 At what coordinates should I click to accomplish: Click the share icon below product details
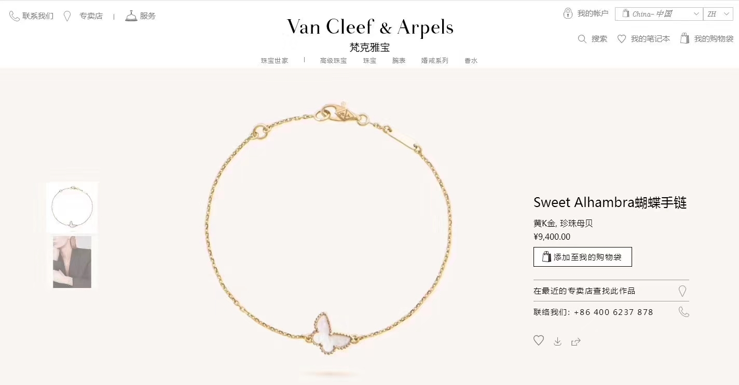click(576, 341)
